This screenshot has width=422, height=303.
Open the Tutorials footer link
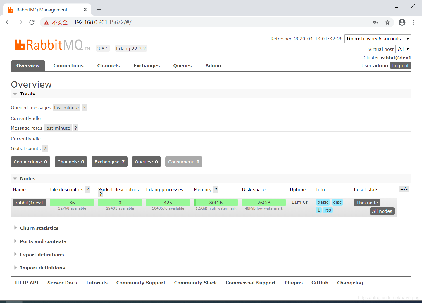point(97,283)
